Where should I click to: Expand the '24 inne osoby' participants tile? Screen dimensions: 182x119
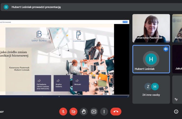[151, 90]
